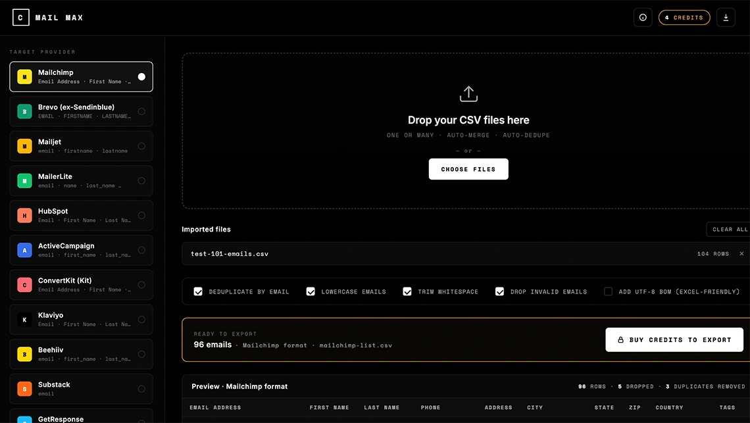This screenshot has height=423, width=750.
Task: Click the First Name column header
Action: pos(329,408)
